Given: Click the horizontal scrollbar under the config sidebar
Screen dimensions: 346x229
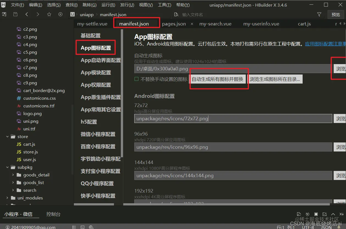Looking at the screenshot, I should tap(94, 204).
